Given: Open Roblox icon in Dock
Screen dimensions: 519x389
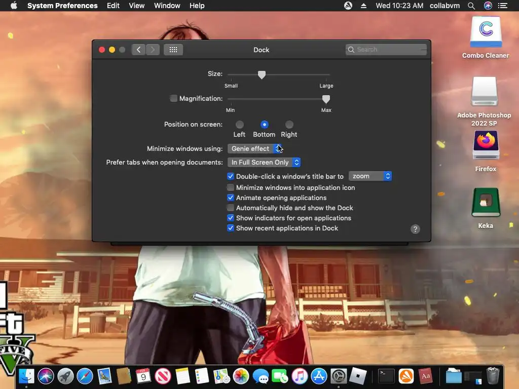Looking at the screenshot, I should point(358,376).
